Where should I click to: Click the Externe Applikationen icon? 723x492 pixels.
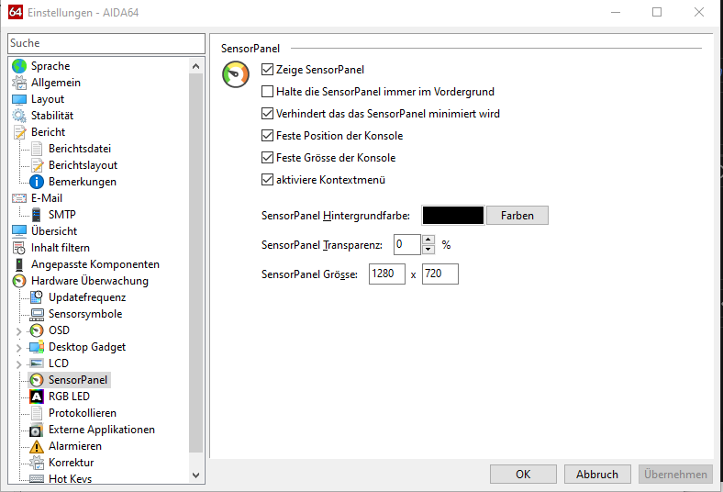[37, 430]
